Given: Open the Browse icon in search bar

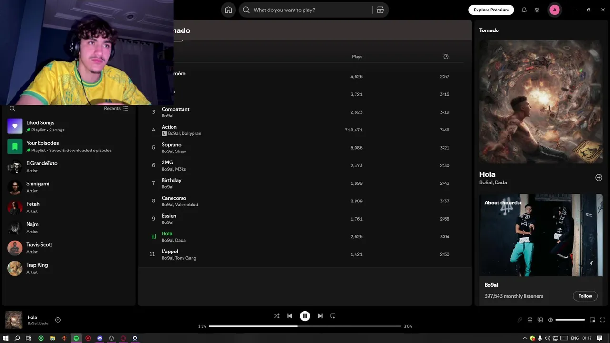Looking at the screenshot, I should (380, 10).
